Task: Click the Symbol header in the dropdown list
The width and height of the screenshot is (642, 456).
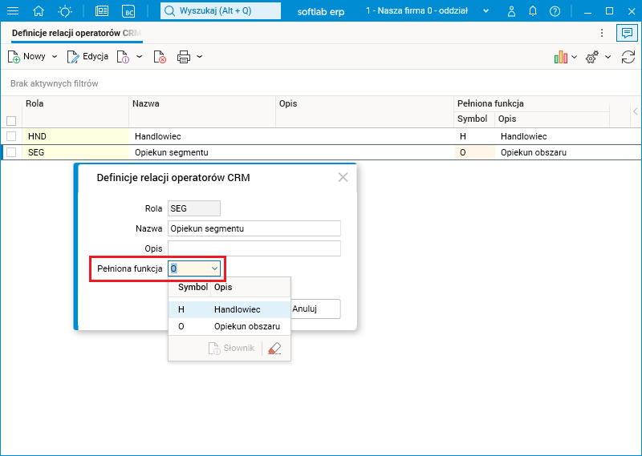Action: click(x=193, y=287)
